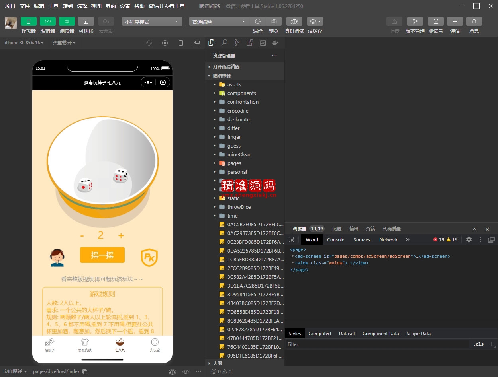Open the Docker whale icon
This screenshot has height=377, width=498.
275,43
